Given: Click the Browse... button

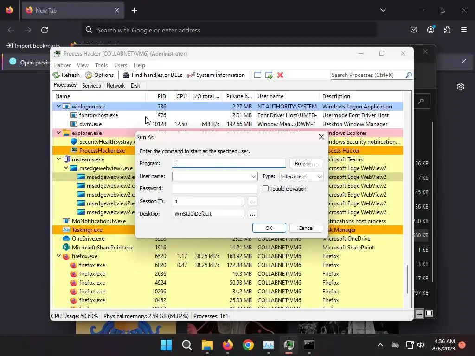Looking at the screenshot, I should tap(306, 164).
